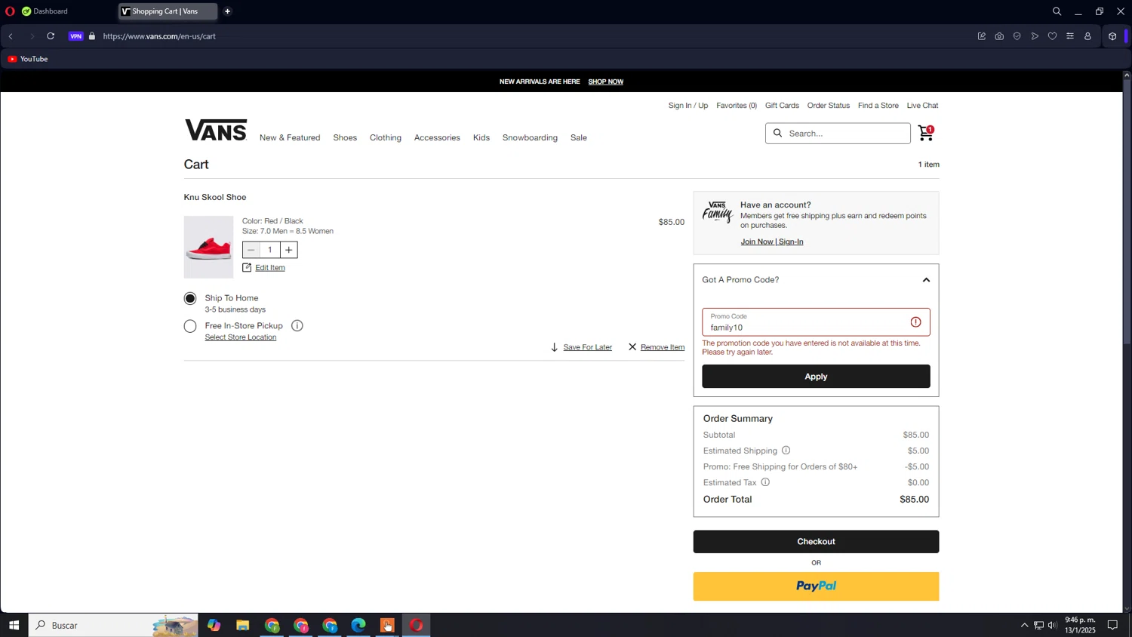Open Favorites (0) link
Image resolution: width=1132 pixels, height=637 pixels.
(737, 106)
